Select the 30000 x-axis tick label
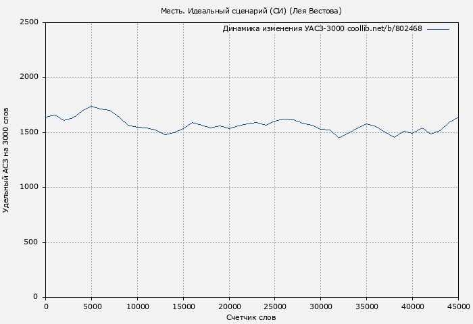Screen dimensions: 473x324 (321, 306)
